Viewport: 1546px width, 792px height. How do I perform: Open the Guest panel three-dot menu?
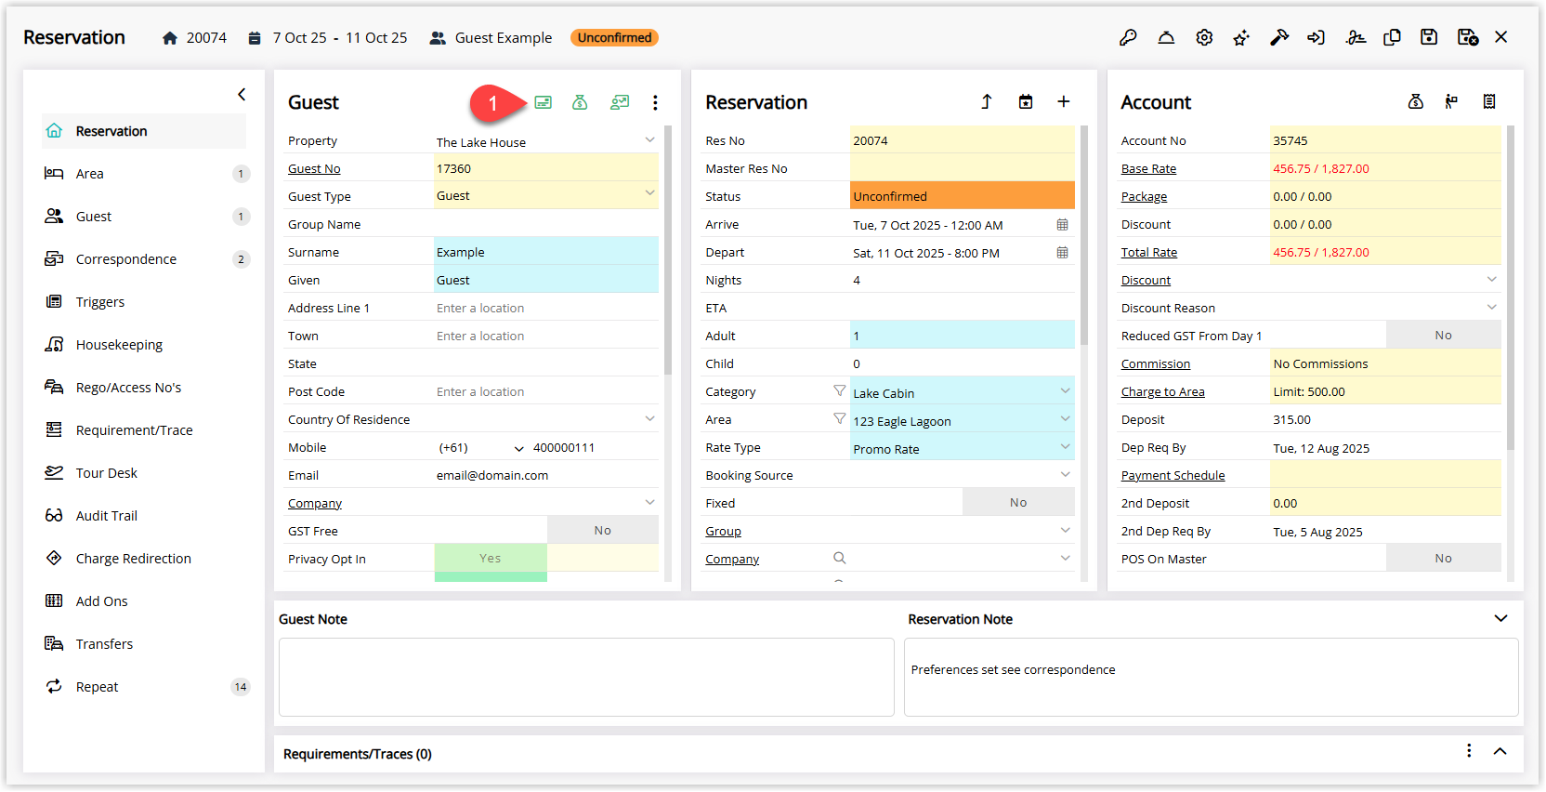click(x=655, y=102)
